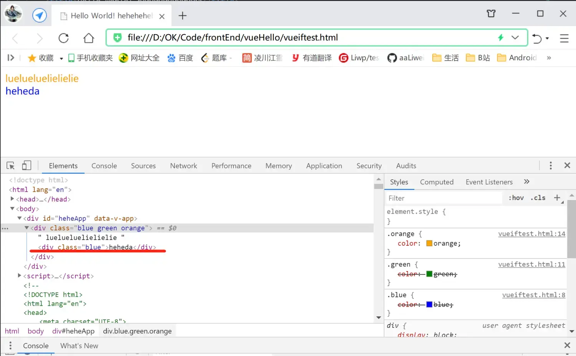The image size is (576, 356).
Task: Switch to the Security tab
Action: (369, 166)
